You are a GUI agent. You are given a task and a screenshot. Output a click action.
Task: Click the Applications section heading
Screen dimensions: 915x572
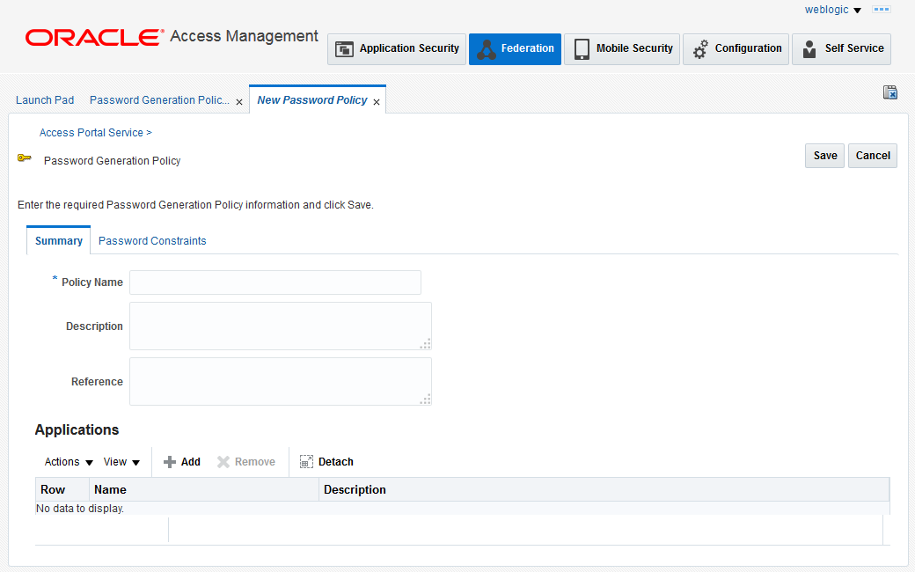[x=77, y=429]
